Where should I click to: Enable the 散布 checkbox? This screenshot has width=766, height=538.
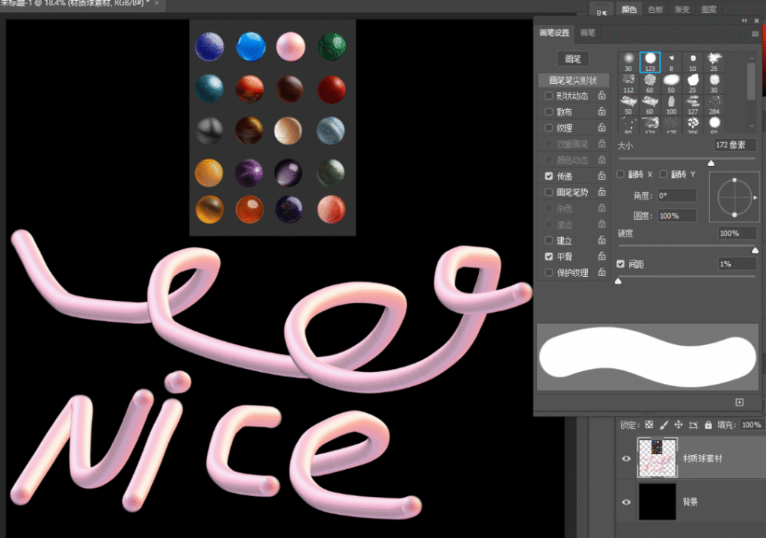[x=548, y=112]
